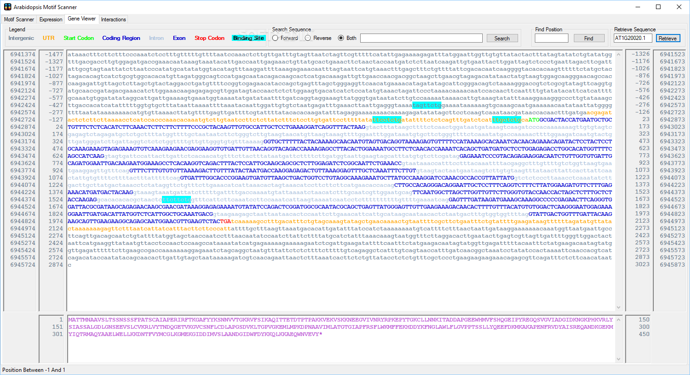This screenshot has height=375, width=690.
Task: Click the Retrieve Sequence field with AT1G20020.1
Action: [x=633, y=38]
